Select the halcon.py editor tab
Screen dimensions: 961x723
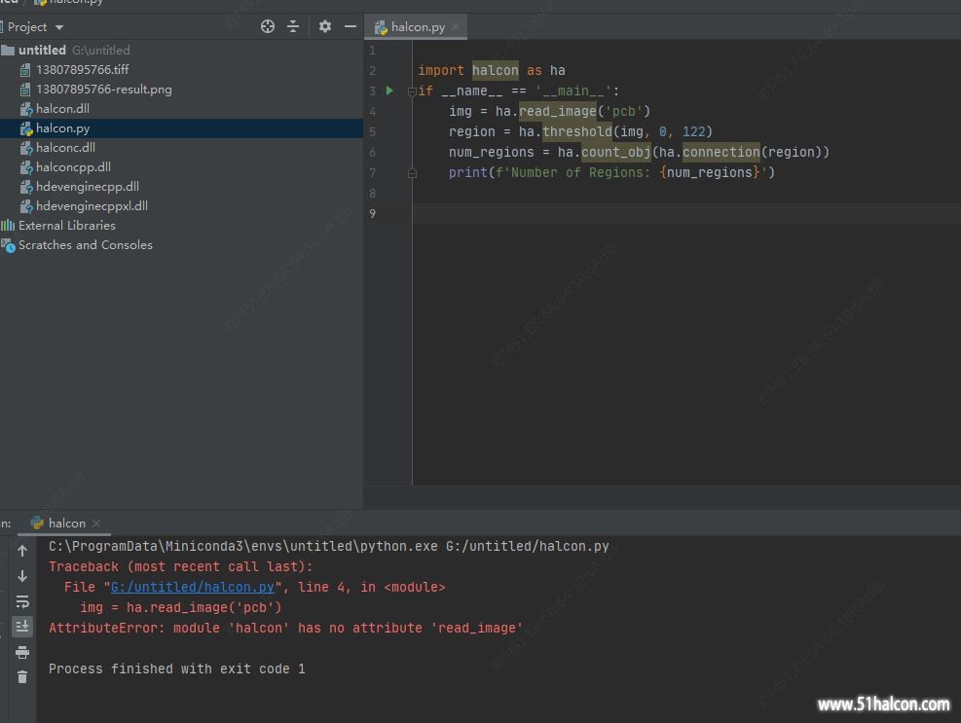[x=417, y=27]
